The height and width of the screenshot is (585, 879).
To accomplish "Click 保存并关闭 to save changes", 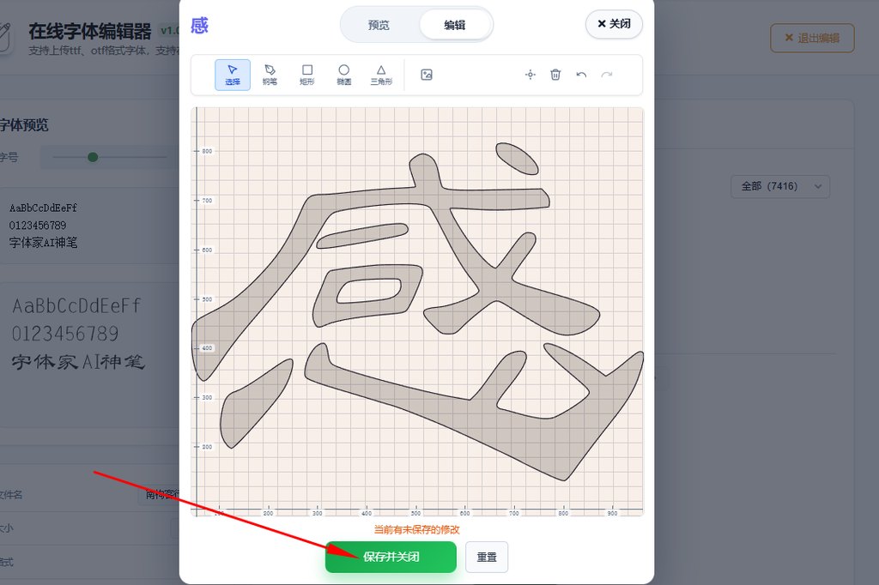I will click(x=391, y=557).
